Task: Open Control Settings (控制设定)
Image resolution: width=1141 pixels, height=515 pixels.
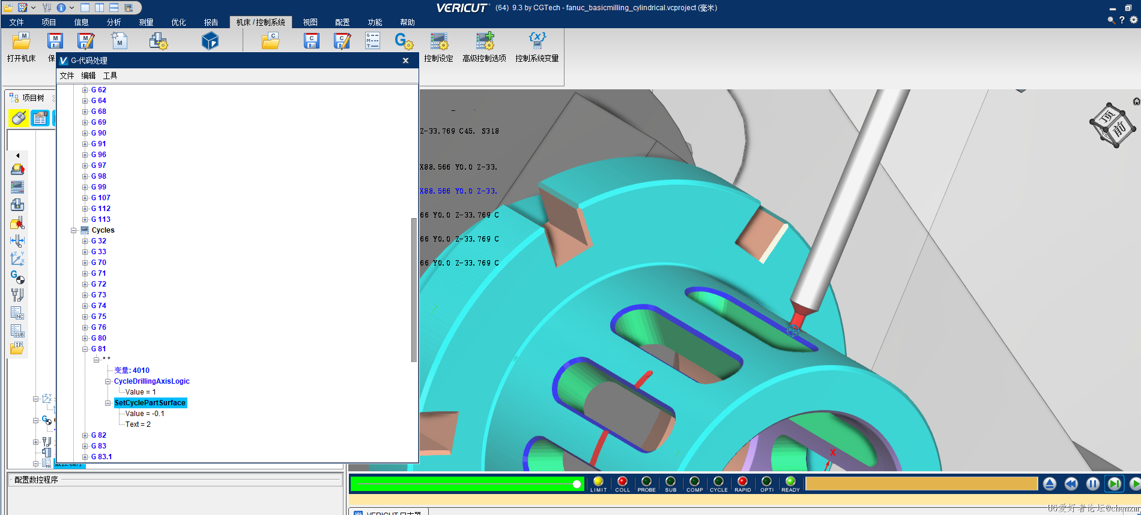Action: (x=438, y=47)
